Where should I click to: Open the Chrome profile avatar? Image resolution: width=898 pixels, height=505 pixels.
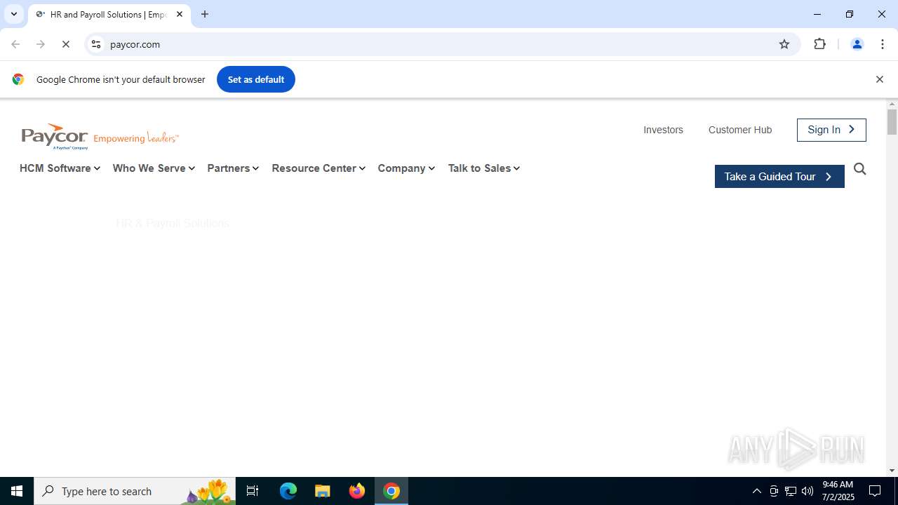click(857, 44)
